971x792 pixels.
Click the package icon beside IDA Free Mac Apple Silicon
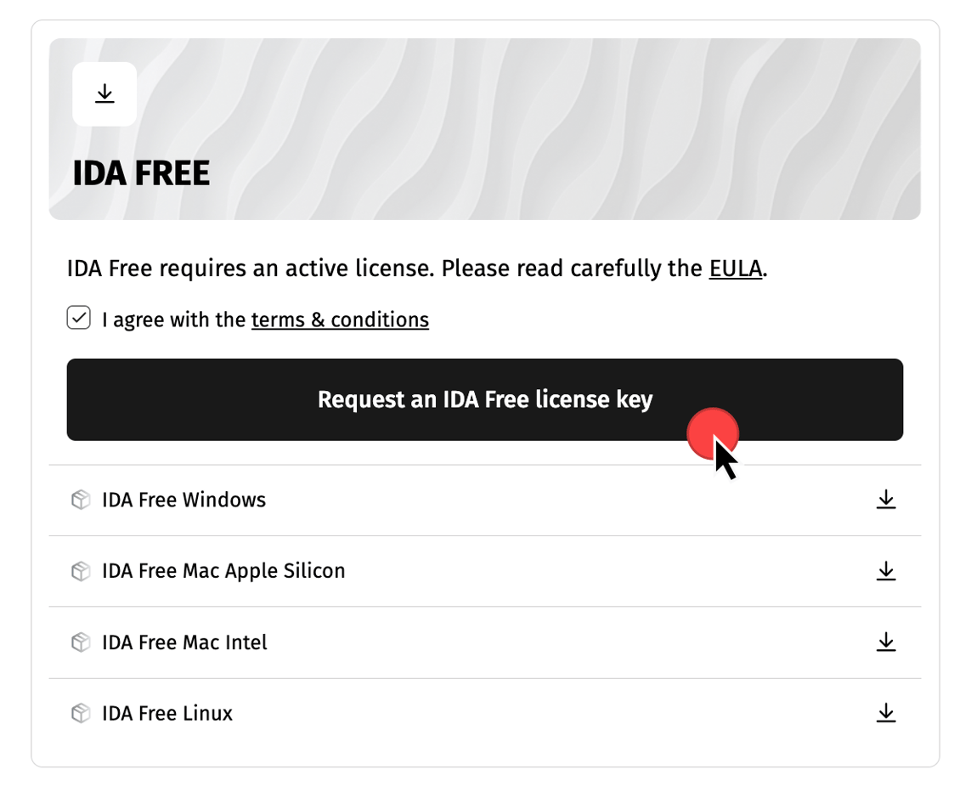click(80, 571)
